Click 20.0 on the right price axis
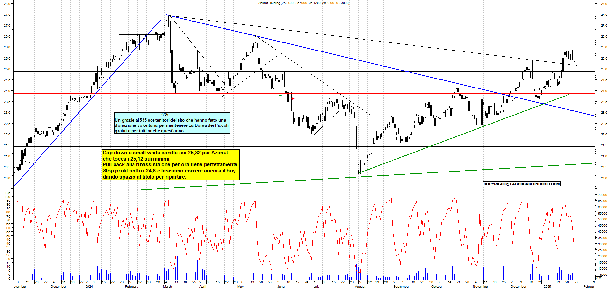Screen dimensions: 608x288 (604, 178)
